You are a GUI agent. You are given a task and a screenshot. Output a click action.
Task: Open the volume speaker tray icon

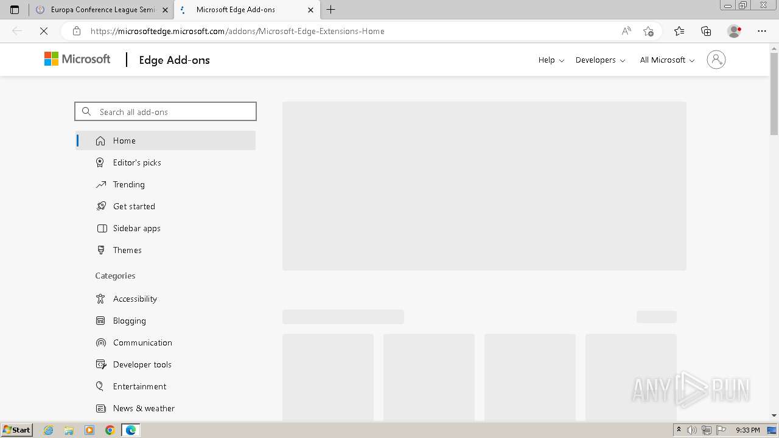click(x=692, y=430)
